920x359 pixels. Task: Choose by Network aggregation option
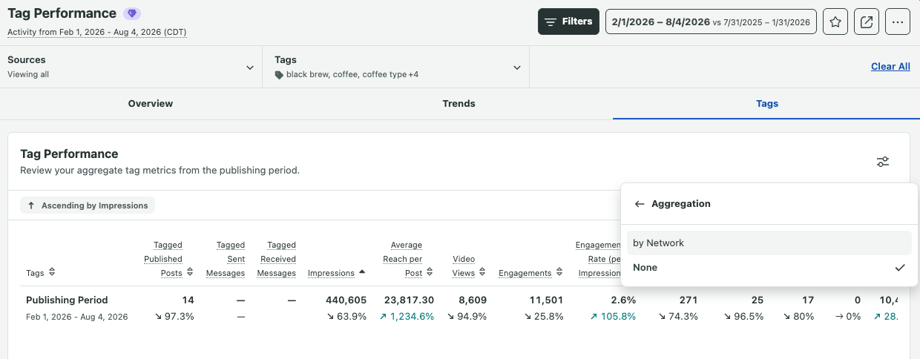[769, 243]
